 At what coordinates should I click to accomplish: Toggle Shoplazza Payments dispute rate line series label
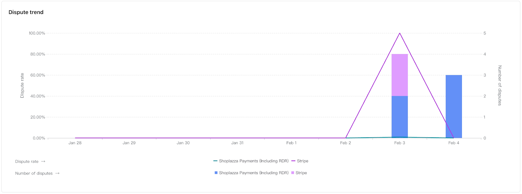pos(253,161)
